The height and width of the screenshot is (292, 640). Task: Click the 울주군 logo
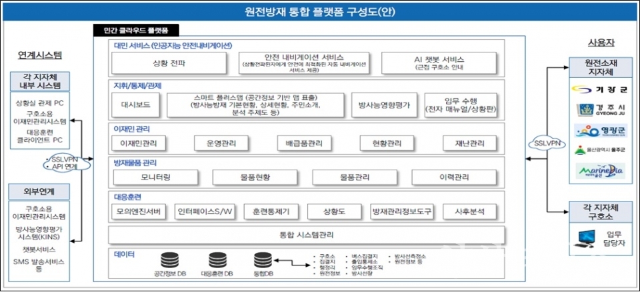pos(600,151)
